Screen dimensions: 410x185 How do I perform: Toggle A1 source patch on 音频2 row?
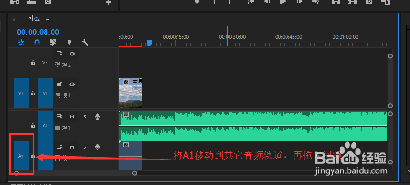tap(21, 156)
